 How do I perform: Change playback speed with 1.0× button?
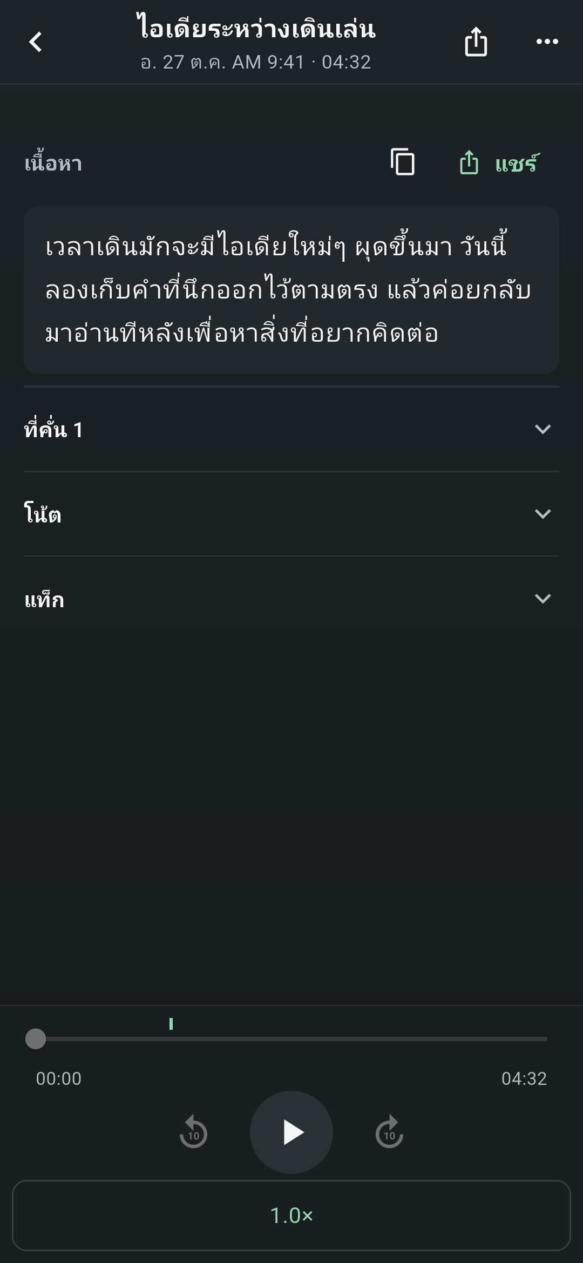coord(291,1215)
